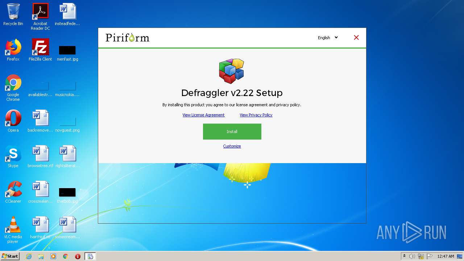Select the insteadfede Word document
Image resolution: width=464 pixels, height=261 pixels.
click(x=67, y=15)
